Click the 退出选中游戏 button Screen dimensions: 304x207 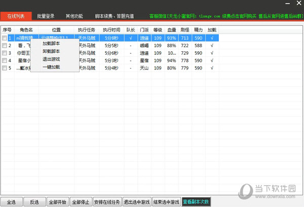tap(137, 202)
